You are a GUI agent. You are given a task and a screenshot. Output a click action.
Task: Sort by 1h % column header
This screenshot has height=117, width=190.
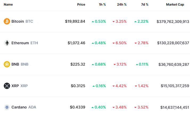click(102, 5)
